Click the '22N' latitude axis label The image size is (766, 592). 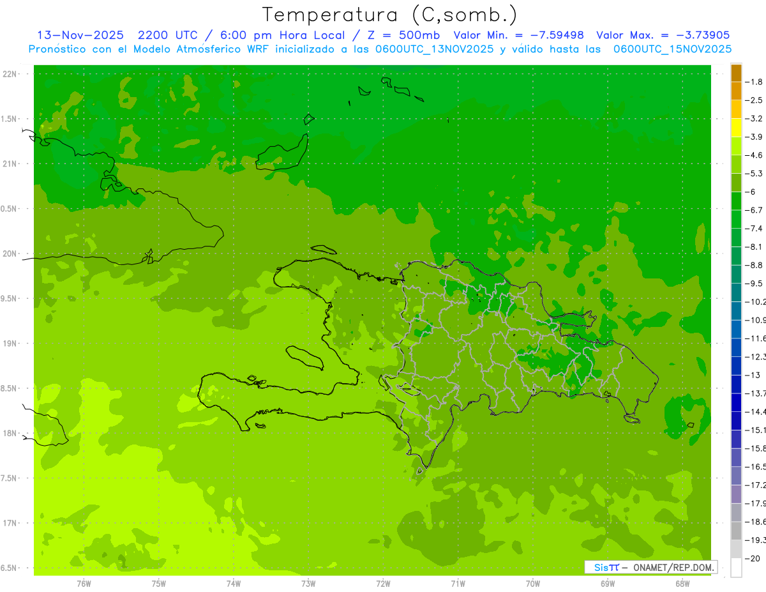(10, 74)
